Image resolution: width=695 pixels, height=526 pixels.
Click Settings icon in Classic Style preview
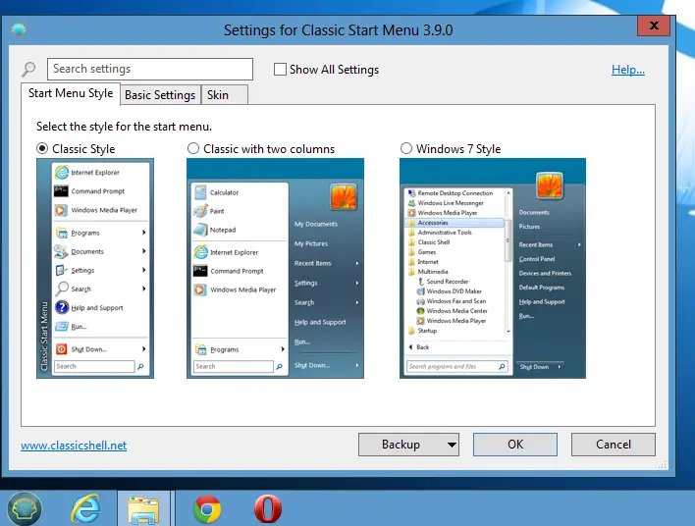pos(61,270)
